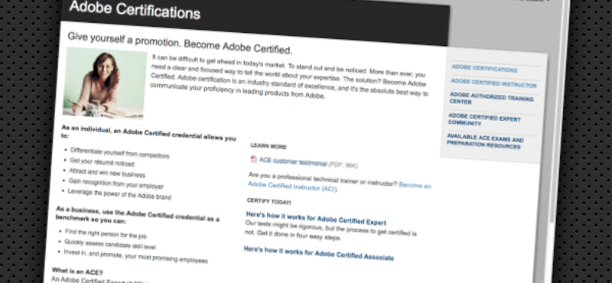Open the Adobe Certifications sidebar link
Image resolution: width=612 pixels, height=283 pixels.
pos(484,69)
